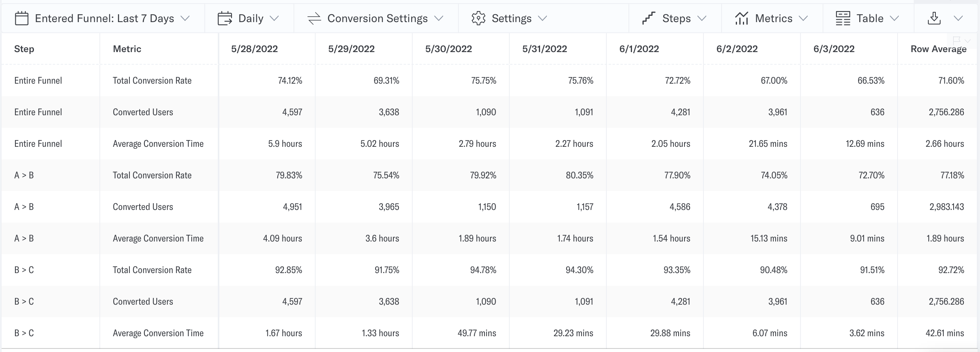Open the Table label menu
Viewport: 980px width, 352px height.
click(870, 19)
